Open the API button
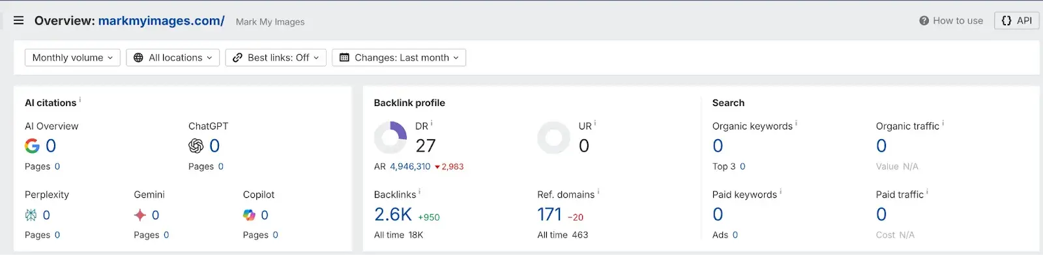 click(x=1017, y=21)
